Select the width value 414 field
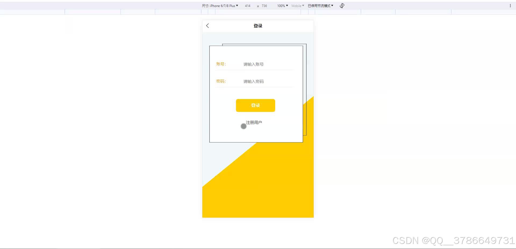Image resolution: width=516 pixels, height=249 pixels. tap(248, 6)
